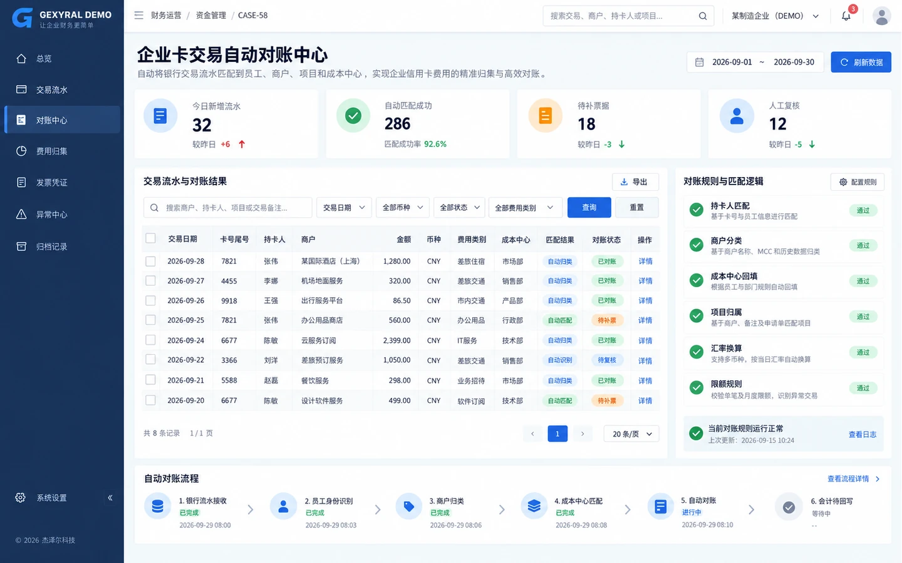Click the 财务运营 breadcrumb

(166, 15)
